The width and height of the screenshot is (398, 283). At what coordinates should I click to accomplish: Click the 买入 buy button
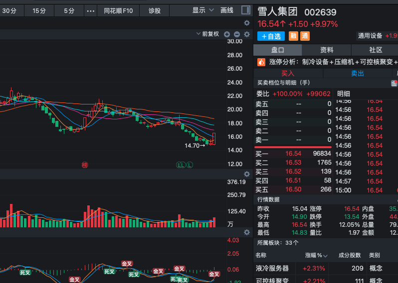[288, 74]
